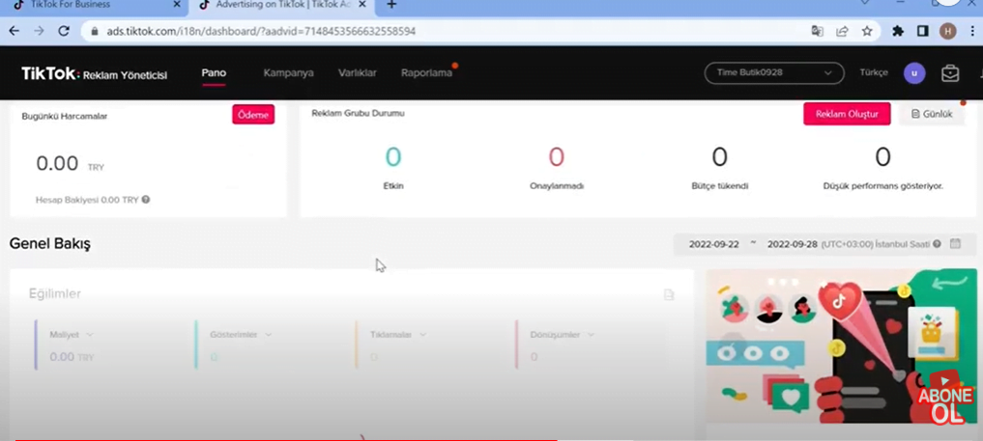Click the Günlük button
Image resolution: width=983 pixels, height=441 pixels.
[932, 114]
